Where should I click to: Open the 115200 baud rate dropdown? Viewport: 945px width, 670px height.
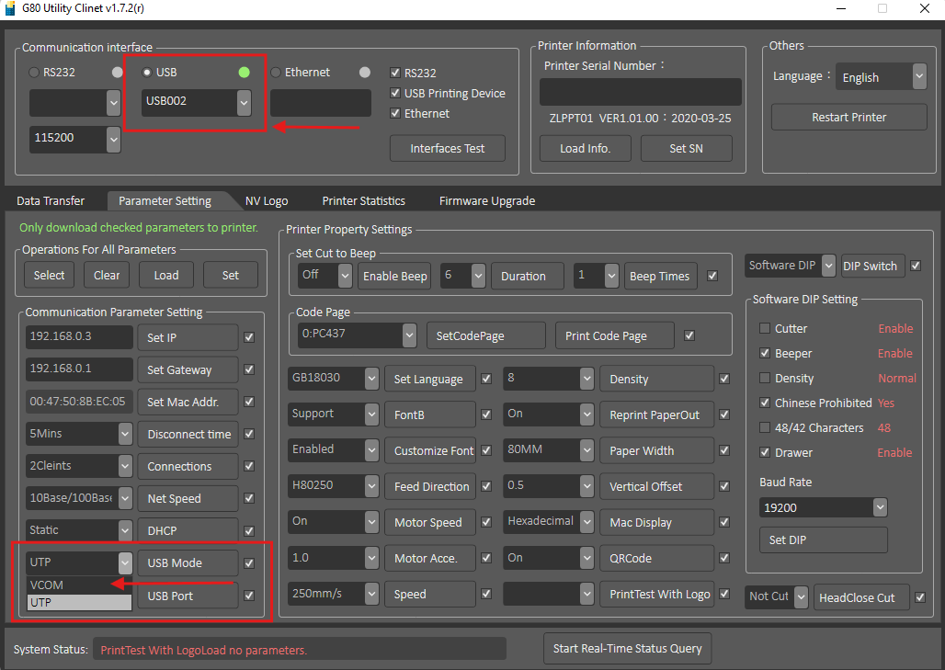click(x=113, y=139)
